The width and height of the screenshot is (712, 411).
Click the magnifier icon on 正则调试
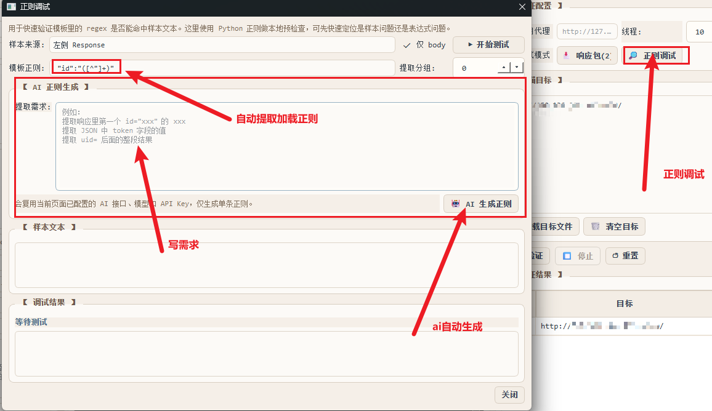[x=633, y=55]
